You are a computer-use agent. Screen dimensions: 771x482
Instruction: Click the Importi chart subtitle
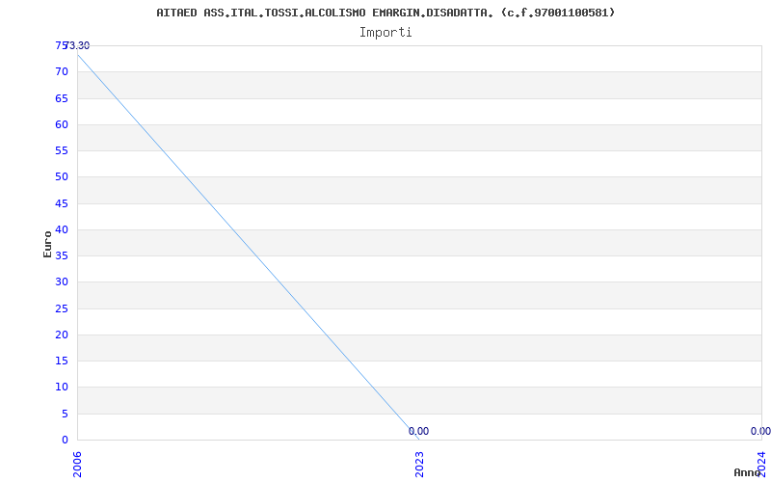click(385, 33)
